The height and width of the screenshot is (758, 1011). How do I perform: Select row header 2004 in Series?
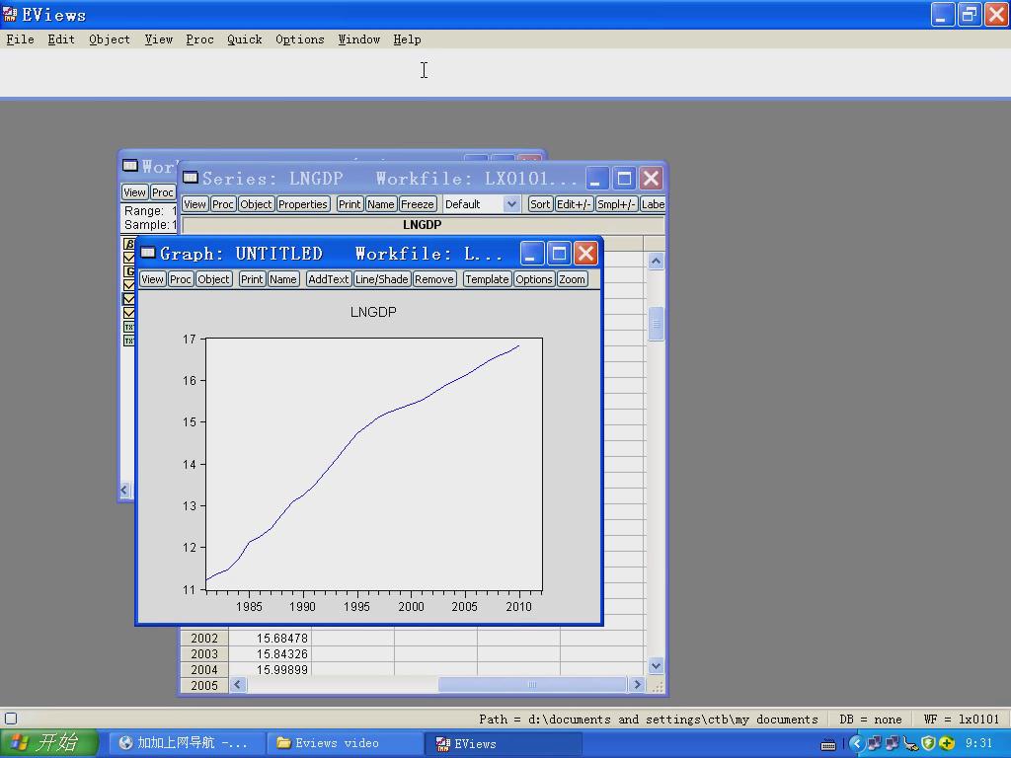tap(203, 670)
